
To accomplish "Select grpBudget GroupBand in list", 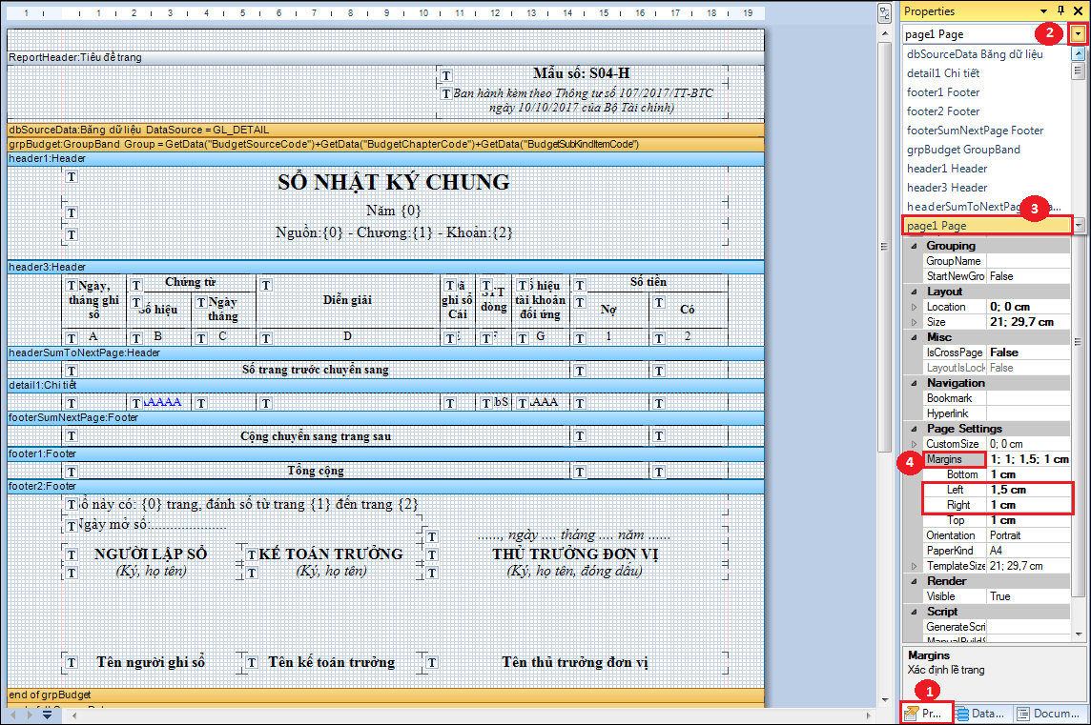I will coord(963,150).
